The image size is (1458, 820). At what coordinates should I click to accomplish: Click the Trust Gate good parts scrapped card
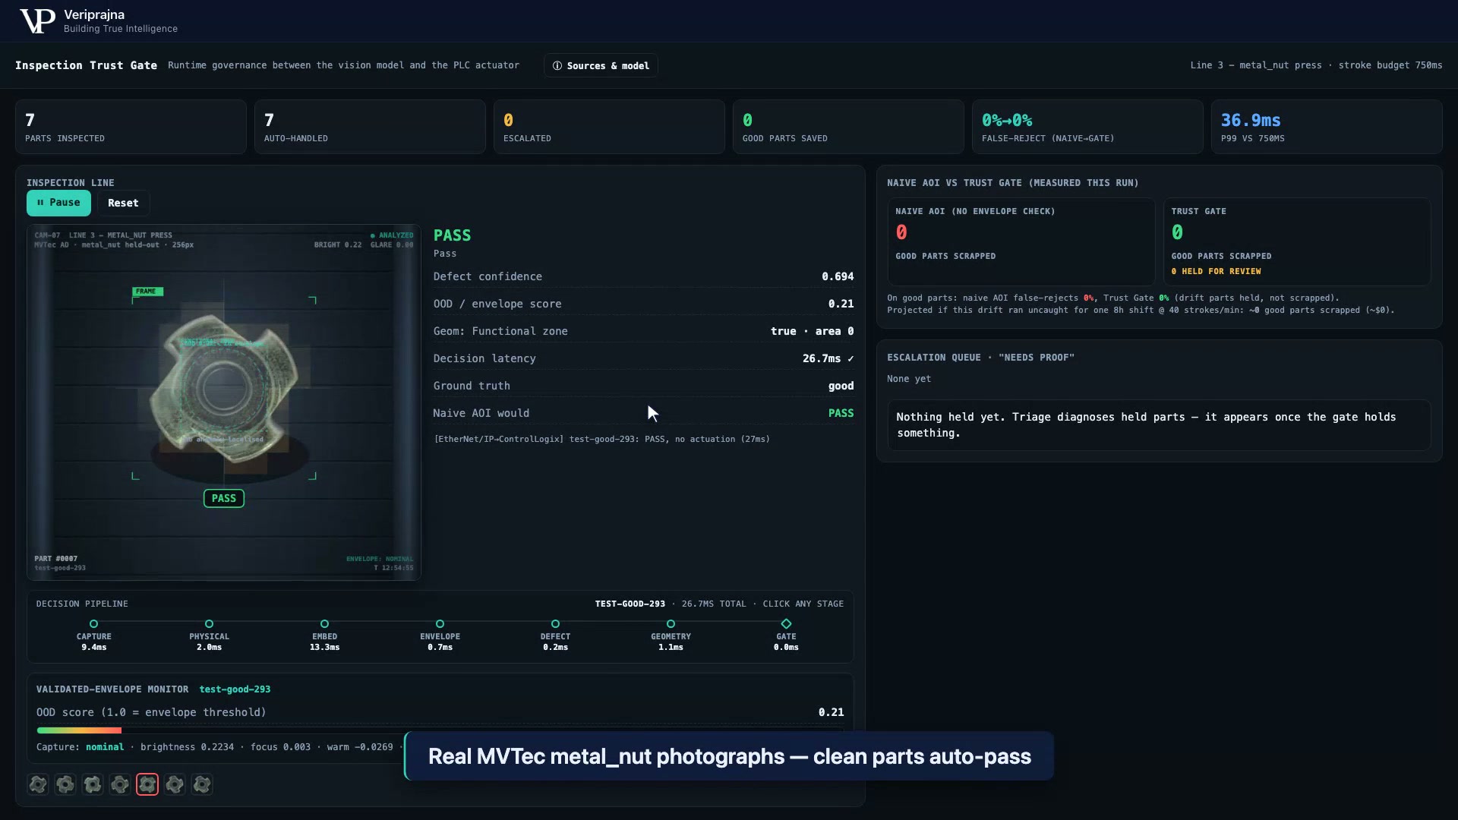pos(1297,242)
